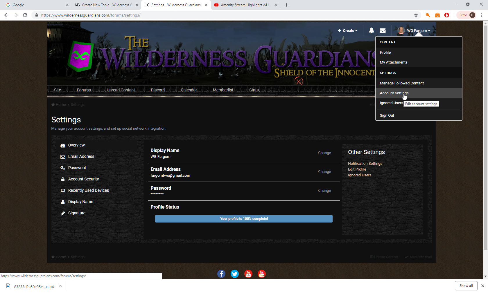
Task: View site security padlock info
Action: (x=37, y=15)
